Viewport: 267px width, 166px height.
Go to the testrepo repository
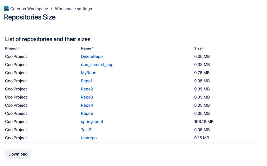click(x=89, y=138)
